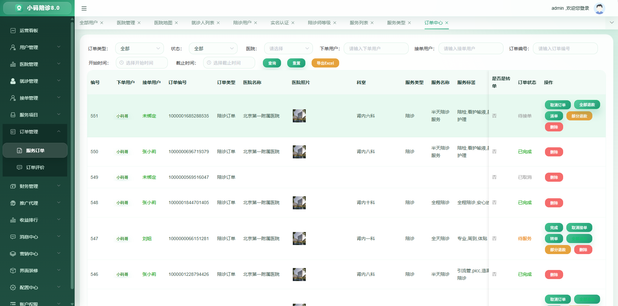618x306 pixels.
Task: Click the 订单评价 comment icon
Action: 19,167
